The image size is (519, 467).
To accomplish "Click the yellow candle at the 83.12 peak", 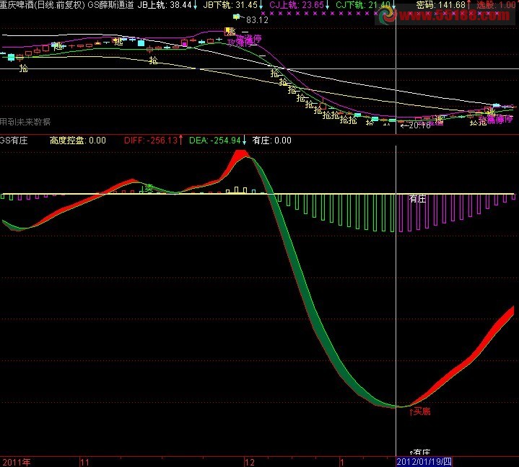I will [236, 16].
